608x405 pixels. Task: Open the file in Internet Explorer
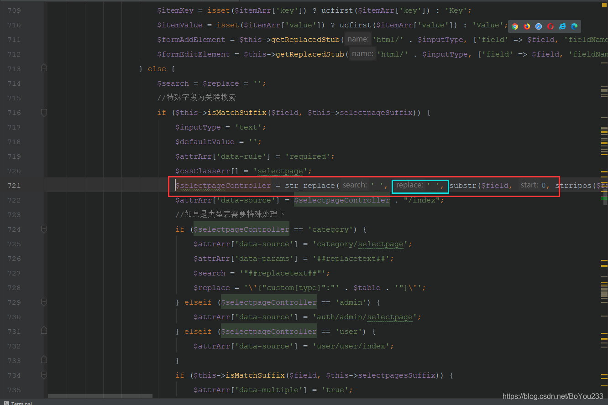[x=562, y=26]
